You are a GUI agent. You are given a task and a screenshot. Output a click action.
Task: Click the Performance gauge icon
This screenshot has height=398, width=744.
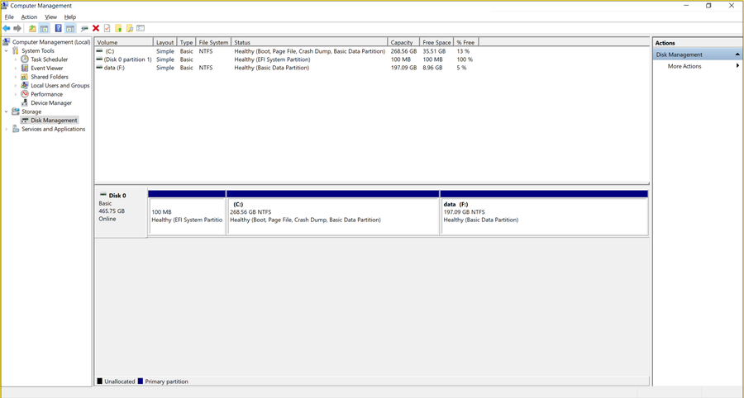[x=25, y=94]
